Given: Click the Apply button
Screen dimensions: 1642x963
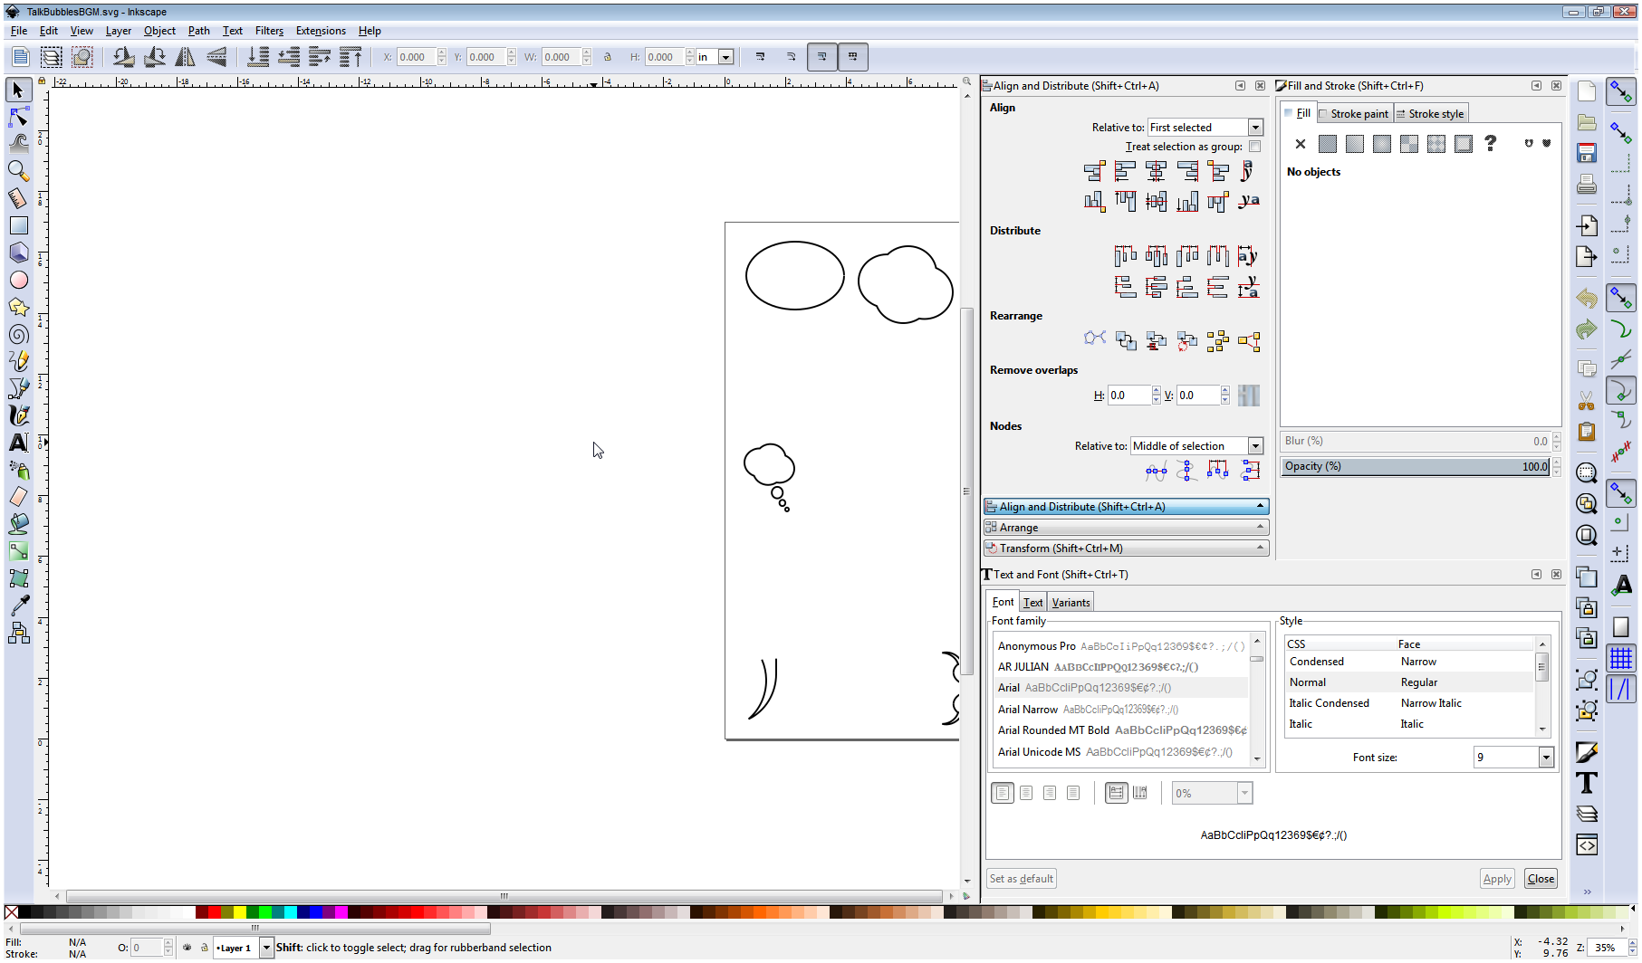Looking at the screenshot, I should tap(1496, 878).
